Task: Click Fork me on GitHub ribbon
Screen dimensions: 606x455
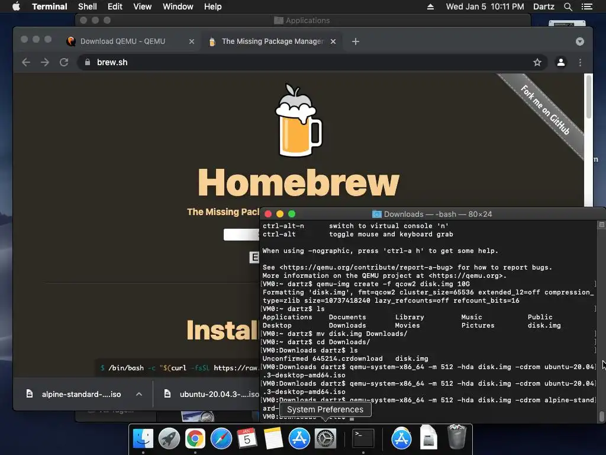Action: point(545,110)
